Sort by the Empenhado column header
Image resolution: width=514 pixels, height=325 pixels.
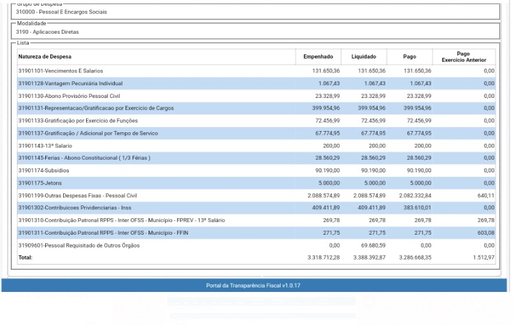pyautogui.click(x=318, y=57)
